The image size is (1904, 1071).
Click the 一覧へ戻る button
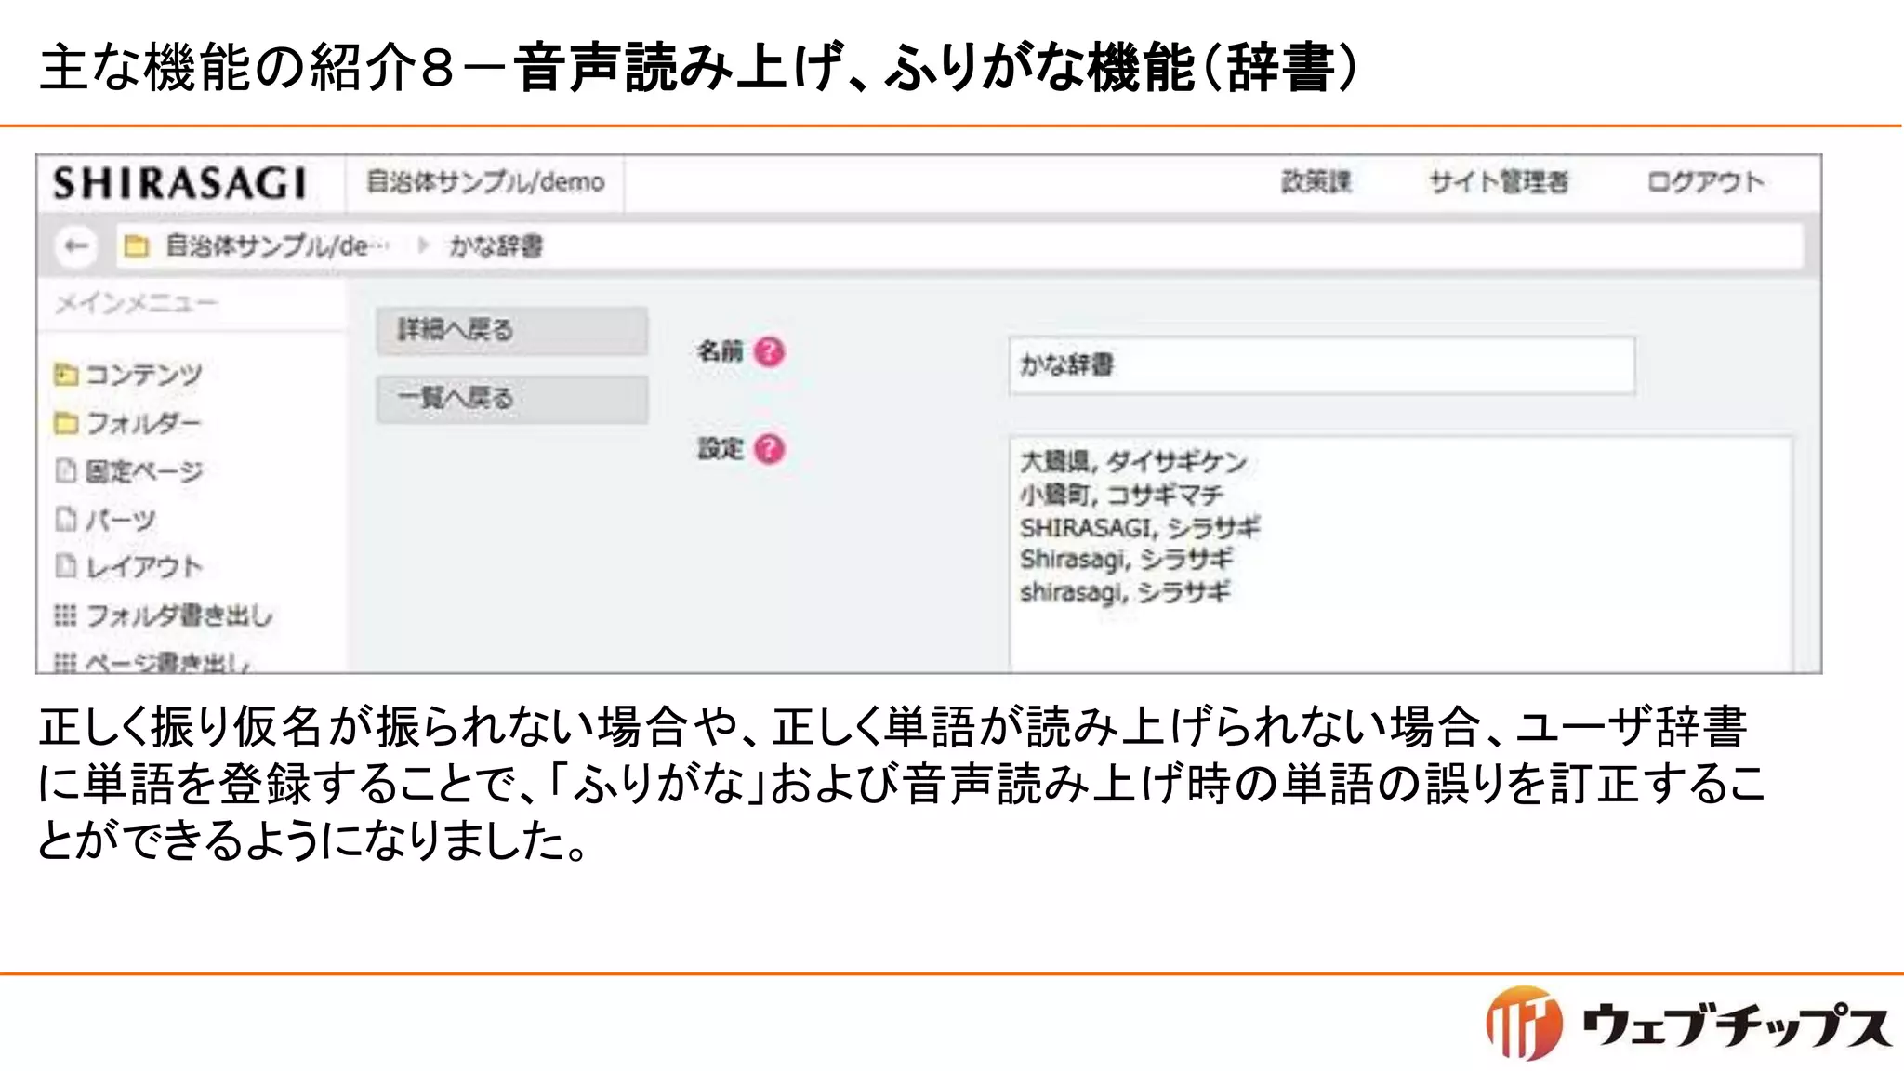tap(512, 399)
